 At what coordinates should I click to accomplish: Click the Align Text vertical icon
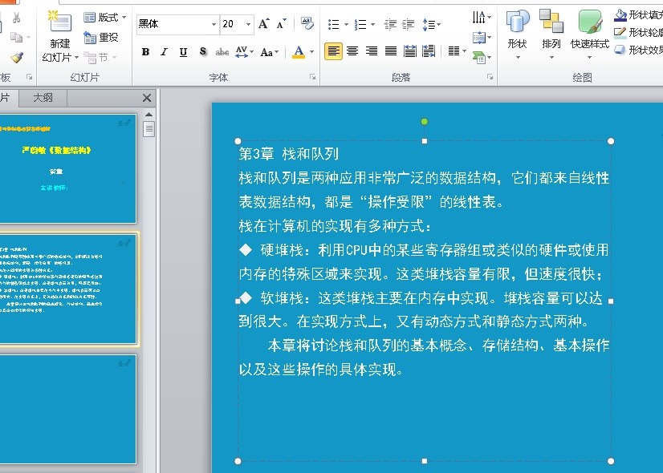pos(482,38)
